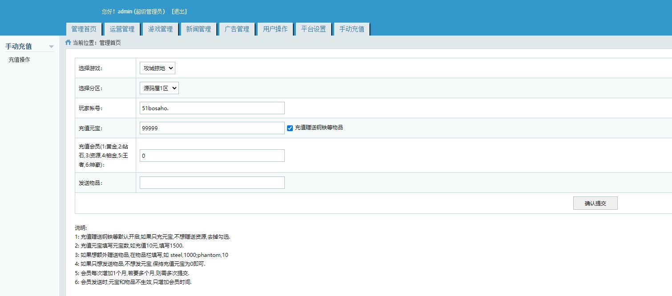Open the 选择游戏 dropdown
672x296 pixels.
pos(158,68)
